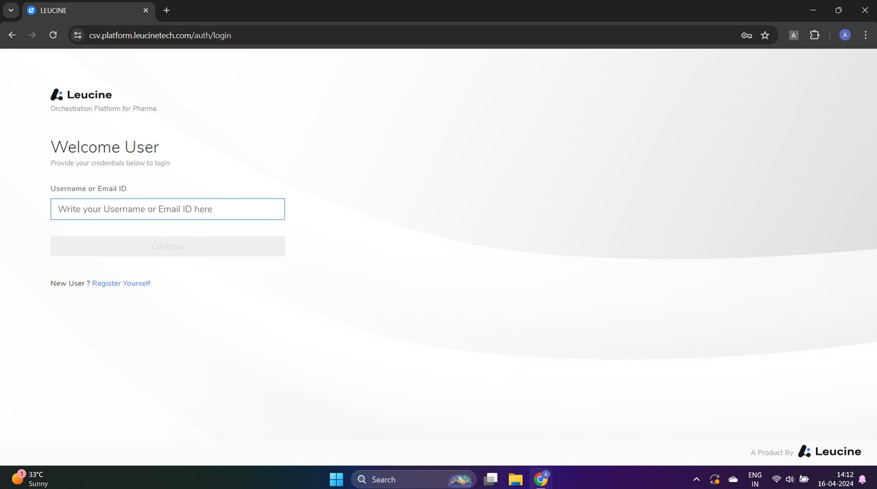Open the Chrome profile avatar
Viewport: 877px width, 489px height.
(x=845, y=35)
